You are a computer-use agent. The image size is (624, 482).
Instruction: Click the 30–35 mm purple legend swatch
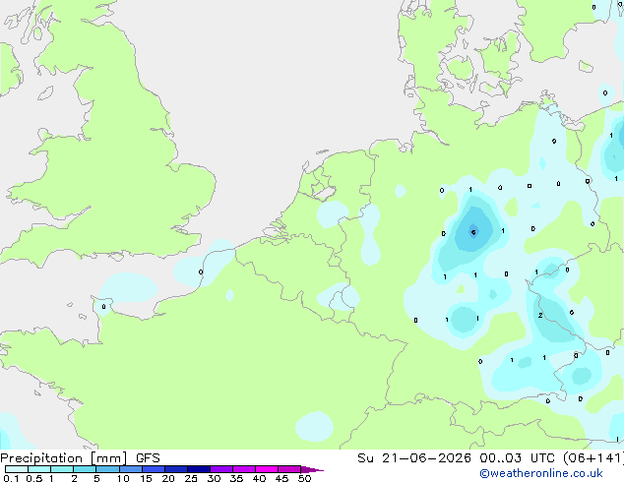pyautogui.click(x=221, y=469)
